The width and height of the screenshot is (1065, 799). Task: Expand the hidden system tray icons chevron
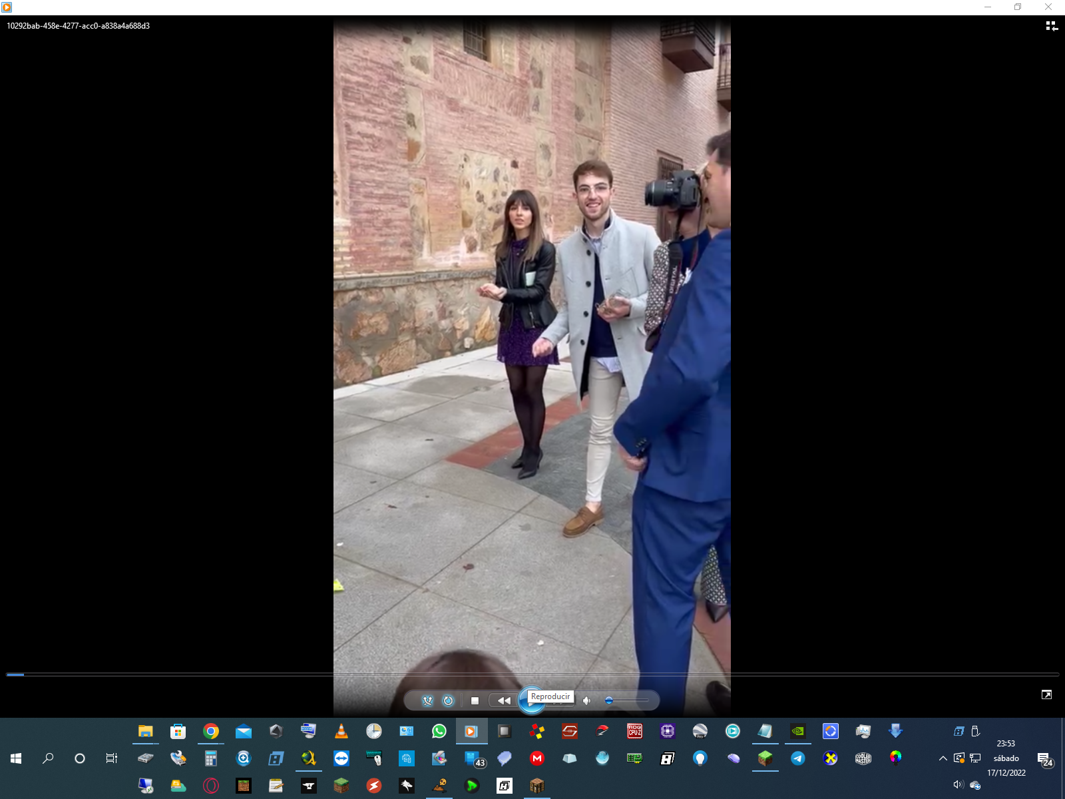[x=943, y=758]
